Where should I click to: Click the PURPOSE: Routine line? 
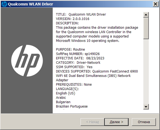(x=70, y=50)
